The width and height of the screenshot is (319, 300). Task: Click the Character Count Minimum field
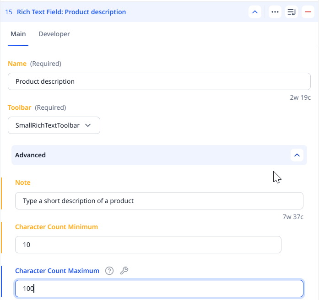coord(148,245)
